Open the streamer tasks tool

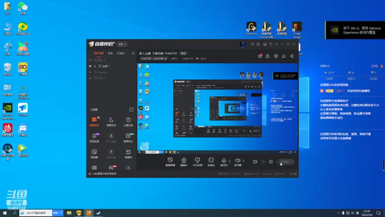point(128,122)
